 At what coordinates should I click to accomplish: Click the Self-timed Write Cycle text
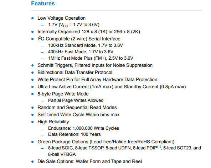click(x=78, y=115)
